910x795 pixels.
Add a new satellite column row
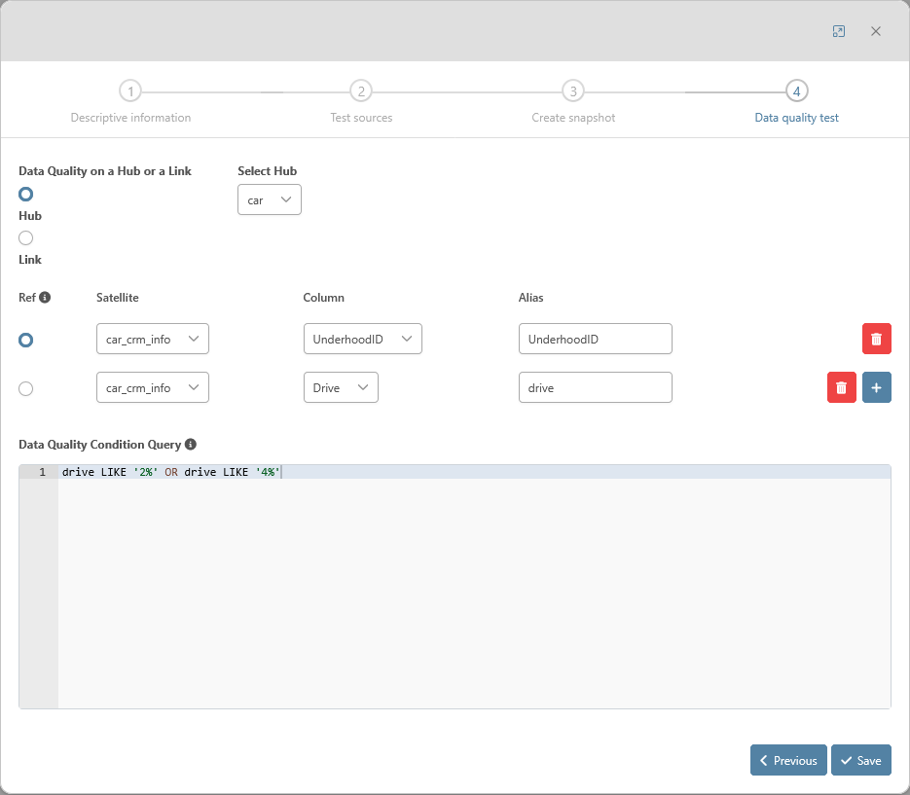[876, 387]
